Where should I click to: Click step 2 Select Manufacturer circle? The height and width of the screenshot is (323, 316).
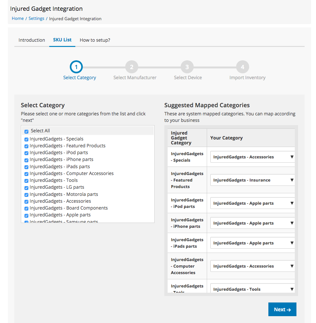(132, 67)
